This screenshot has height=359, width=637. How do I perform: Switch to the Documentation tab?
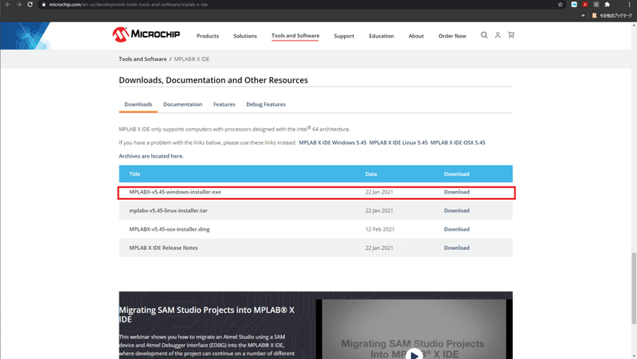(x=183, y=104)
